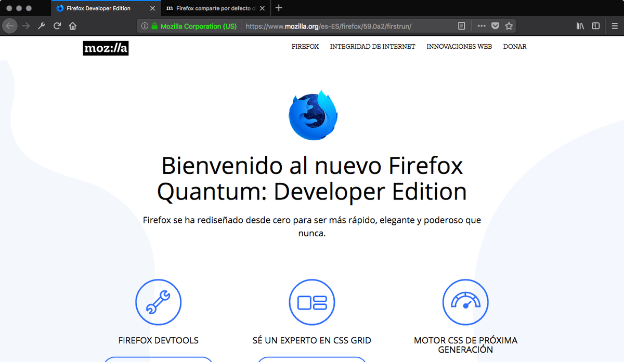Image resolution: width=624 pixels, height=362 pixels.
Task: Switch to 'Firefox comparte por defecto' tab
Action: (216, 8)
